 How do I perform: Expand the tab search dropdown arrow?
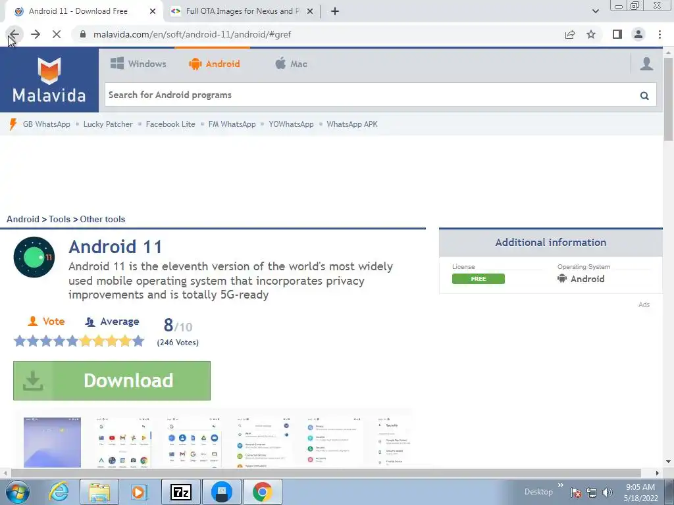[x=595, y=11]
